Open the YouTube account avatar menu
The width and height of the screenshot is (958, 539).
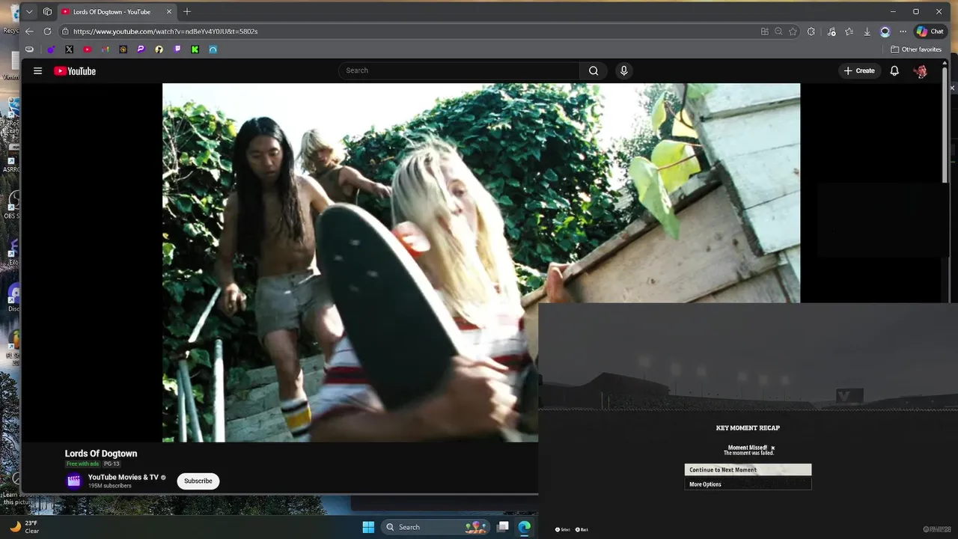921,70
